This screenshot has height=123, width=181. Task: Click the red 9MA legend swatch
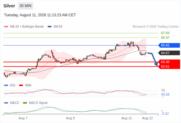tap(21, 85)
